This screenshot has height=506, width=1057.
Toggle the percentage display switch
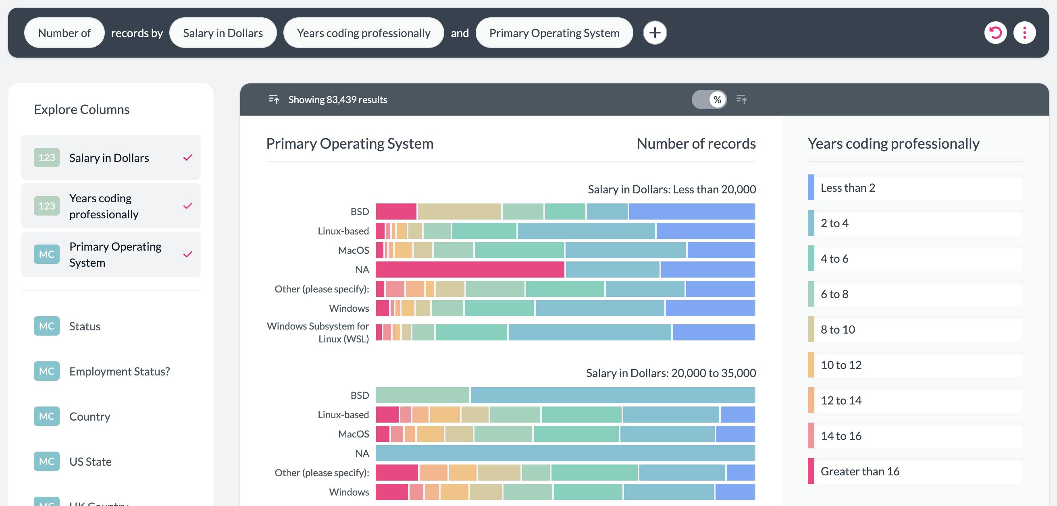709,99
